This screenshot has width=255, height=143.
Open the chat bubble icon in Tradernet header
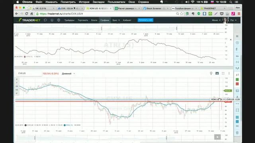click(45, 20)
